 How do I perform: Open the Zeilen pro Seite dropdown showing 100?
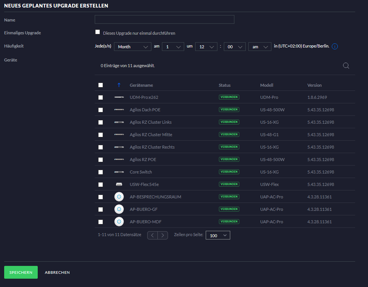[218, 235]
